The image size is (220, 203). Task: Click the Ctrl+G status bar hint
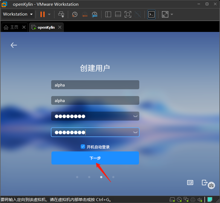point(56,199)
